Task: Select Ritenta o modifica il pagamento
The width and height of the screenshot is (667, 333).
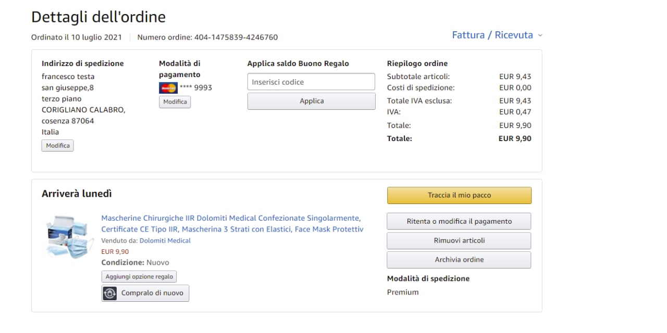Action: [x=459, y=221]
